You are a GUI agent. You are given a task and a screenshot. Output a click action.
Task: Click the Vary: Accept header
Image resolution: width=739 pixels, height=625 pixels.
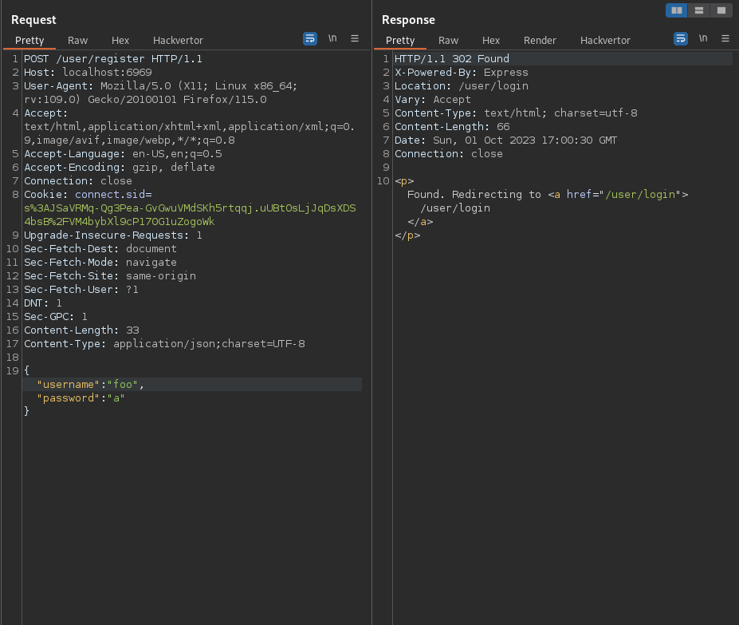click(x=433, y=100)
